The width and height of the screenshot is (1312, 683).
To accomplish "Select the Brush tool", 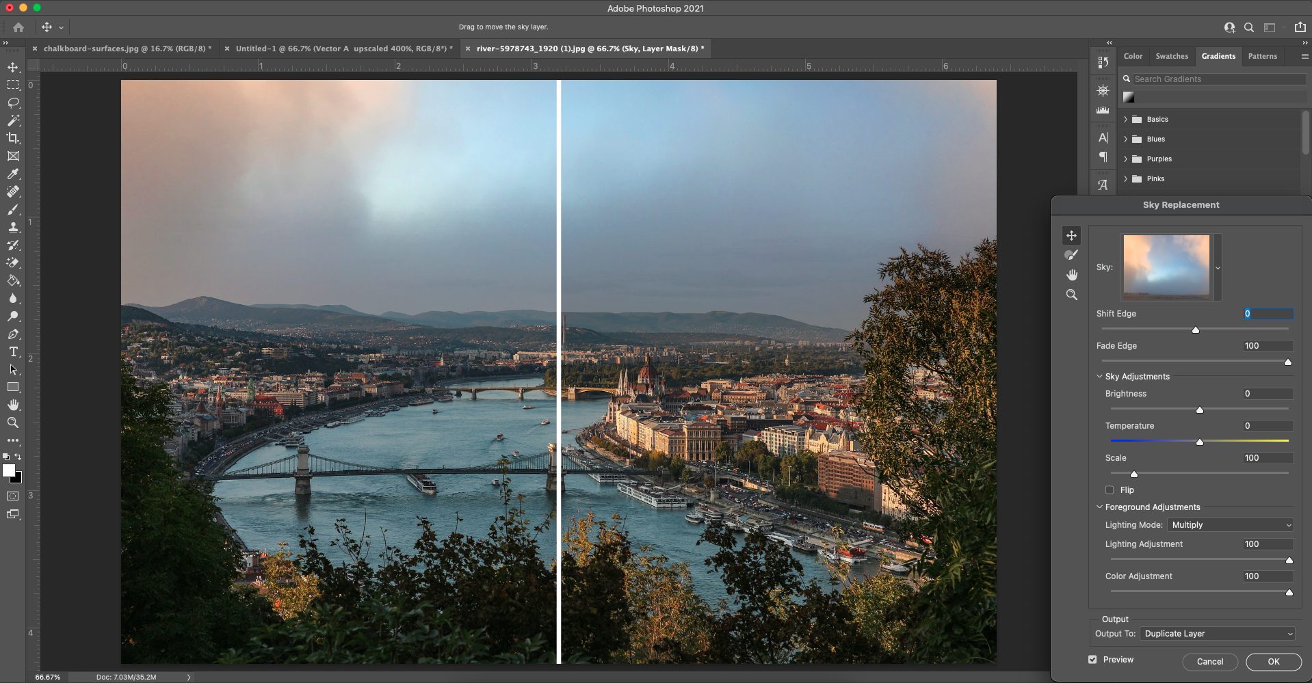I will click(13, 209).
